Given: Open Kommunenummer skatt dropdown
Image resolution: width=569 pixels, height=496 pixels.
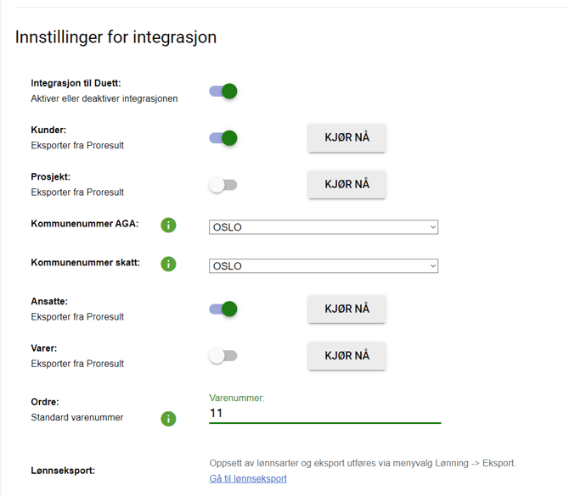Looking at the screenshot, I should [324, 266].
